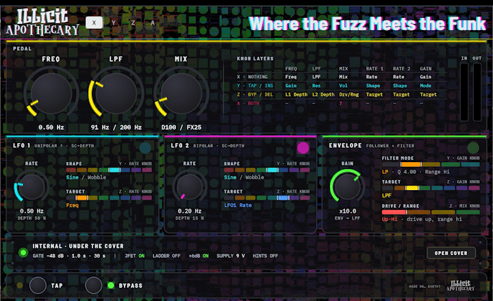Click the Envelope green indicator LED
The image size is (493, 301).
click(x=473, y=148)
